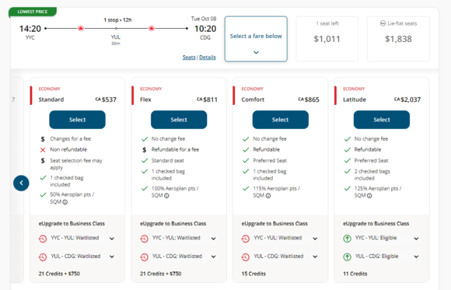The height and width of the screenshot is (290, 451).
Task: Open the Seats link
Action: coord(189,58)
